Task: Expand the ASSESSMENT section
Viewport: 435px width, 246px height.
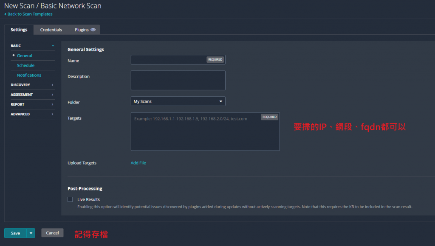Action: click(32, 95)
